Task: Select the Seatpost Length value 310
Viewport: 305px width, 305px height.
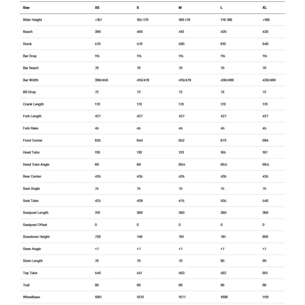Action: point(97,213)
